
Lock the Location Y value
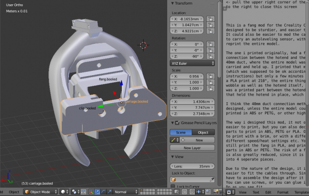211,25
